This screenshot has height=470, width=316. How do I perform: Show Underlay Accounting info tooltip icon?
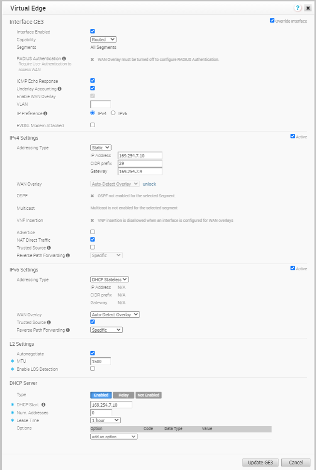(59, 89)
